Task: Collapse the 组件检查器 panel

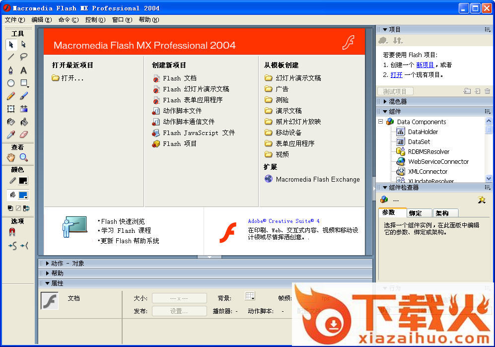Action: [385, 188]
